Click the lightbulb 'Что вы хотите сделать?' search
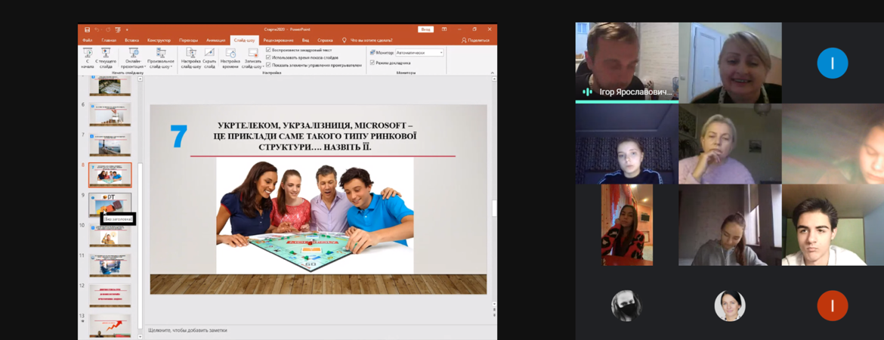884x340 pixels. click(x=368, y=41)
